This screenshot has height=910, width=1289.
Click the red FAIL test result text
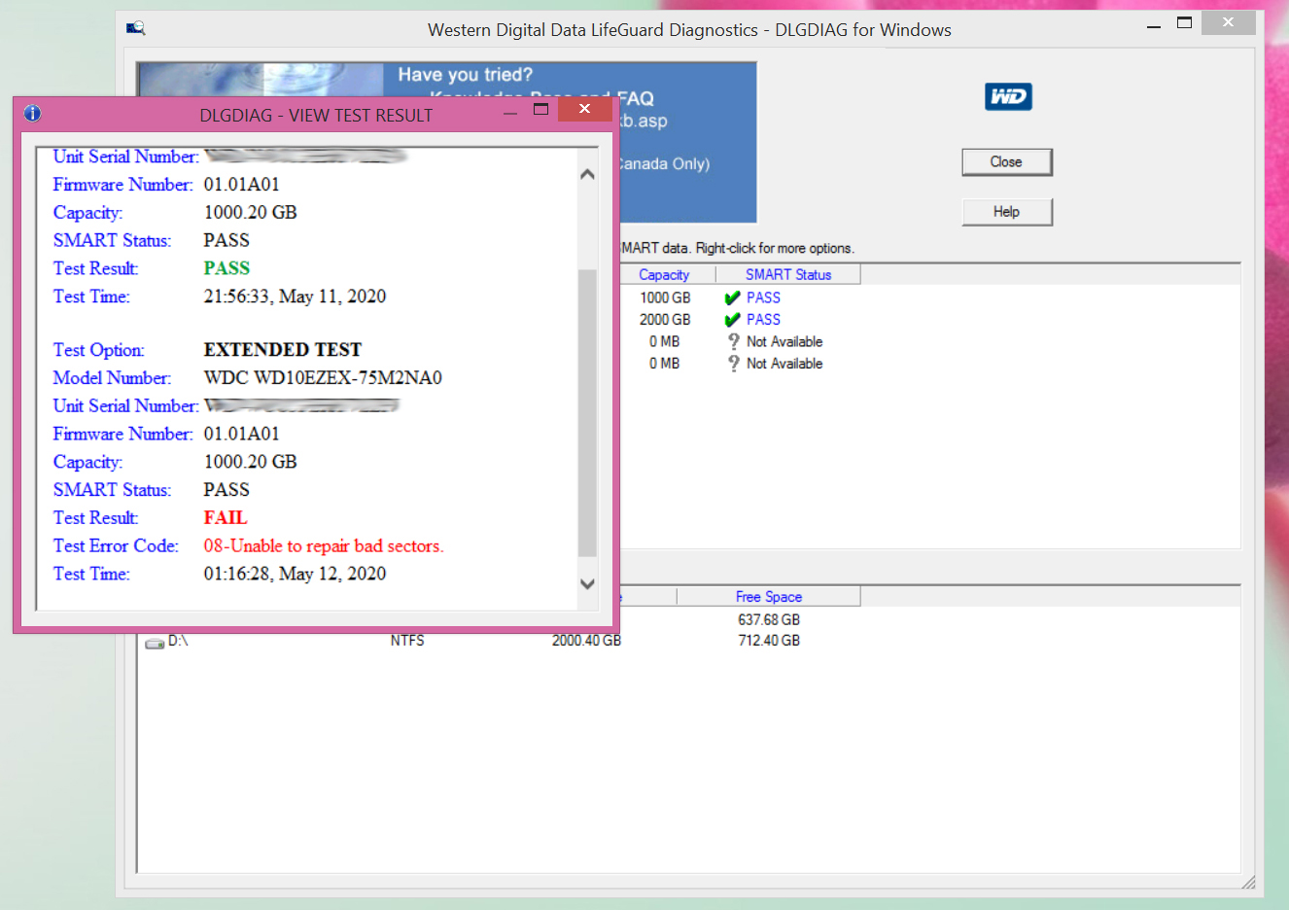pos(226,518)
